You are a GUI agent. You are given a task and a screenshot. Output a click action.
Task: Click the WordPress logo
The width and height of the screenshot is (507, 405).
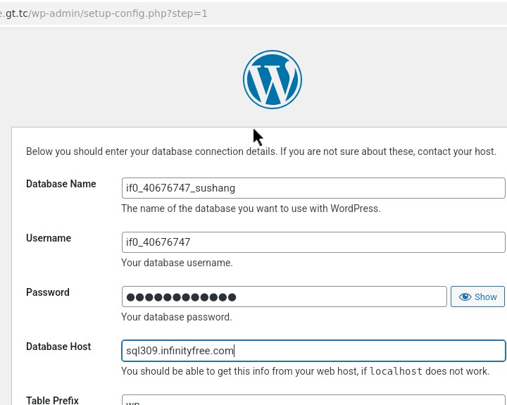(x=273, y=80)
